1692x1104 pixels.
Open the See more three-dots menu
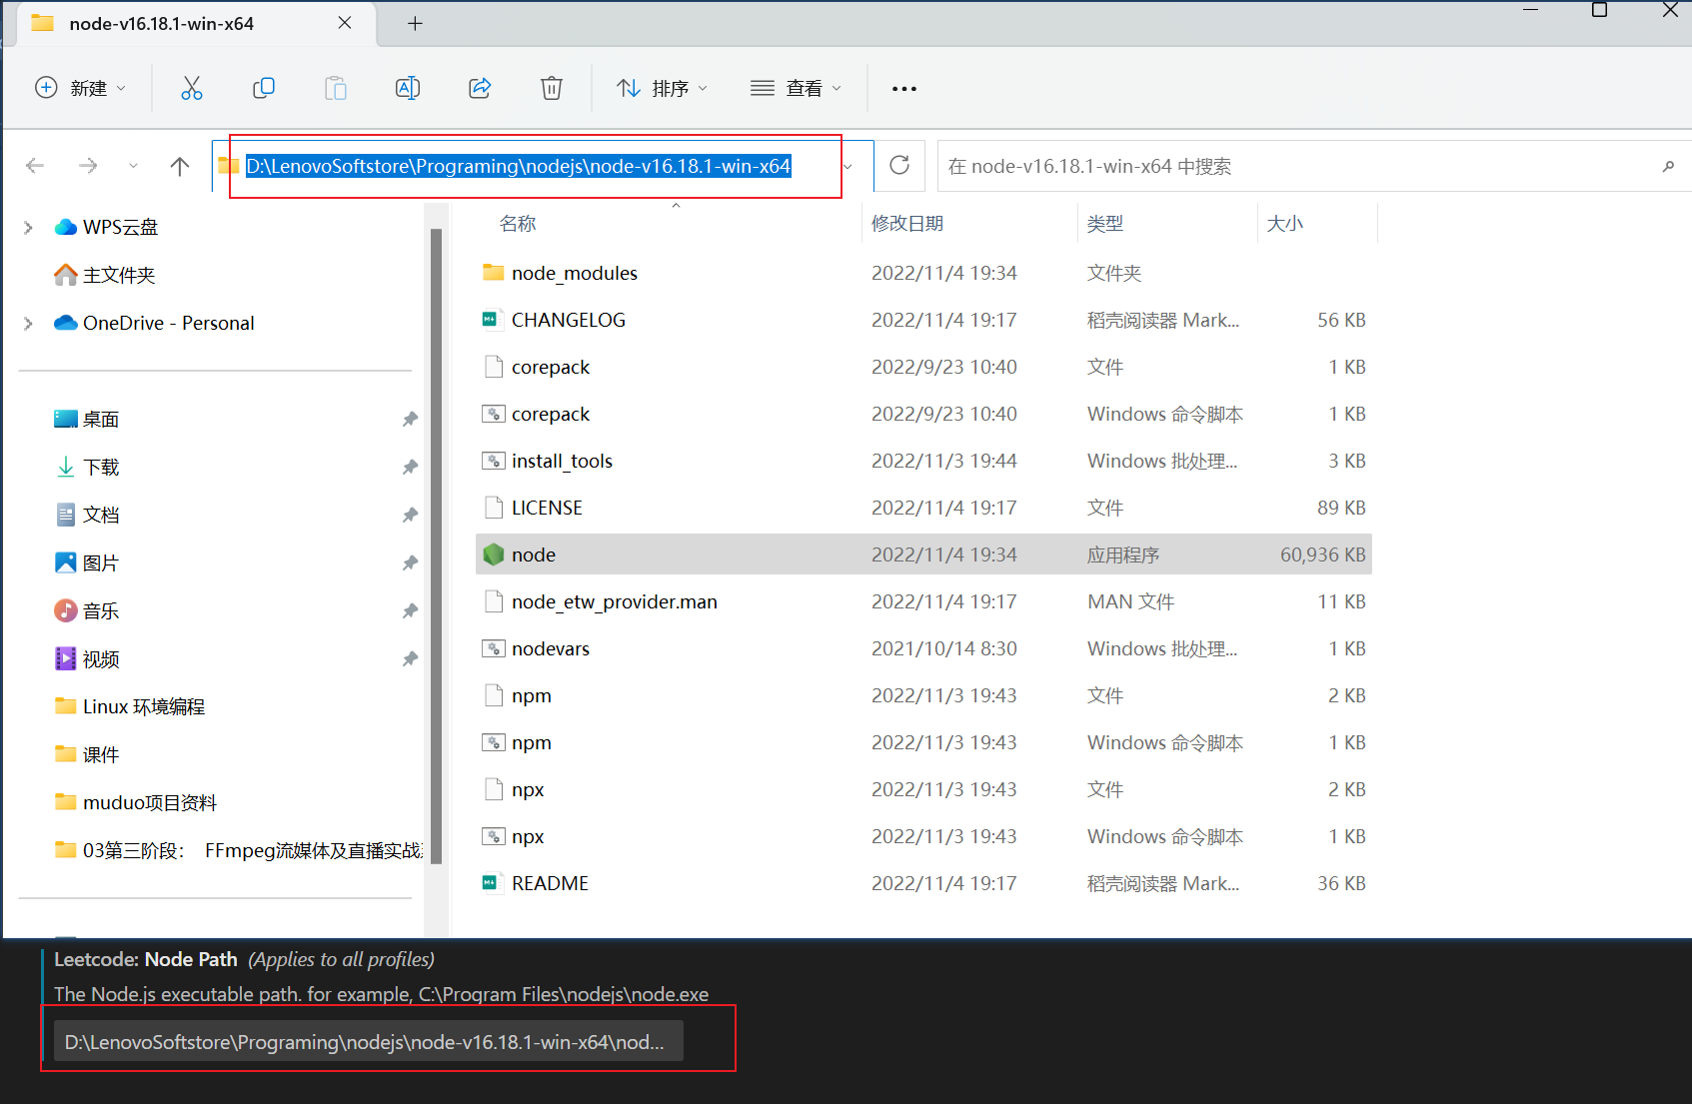pyautogui.click(x=904, y=89)
